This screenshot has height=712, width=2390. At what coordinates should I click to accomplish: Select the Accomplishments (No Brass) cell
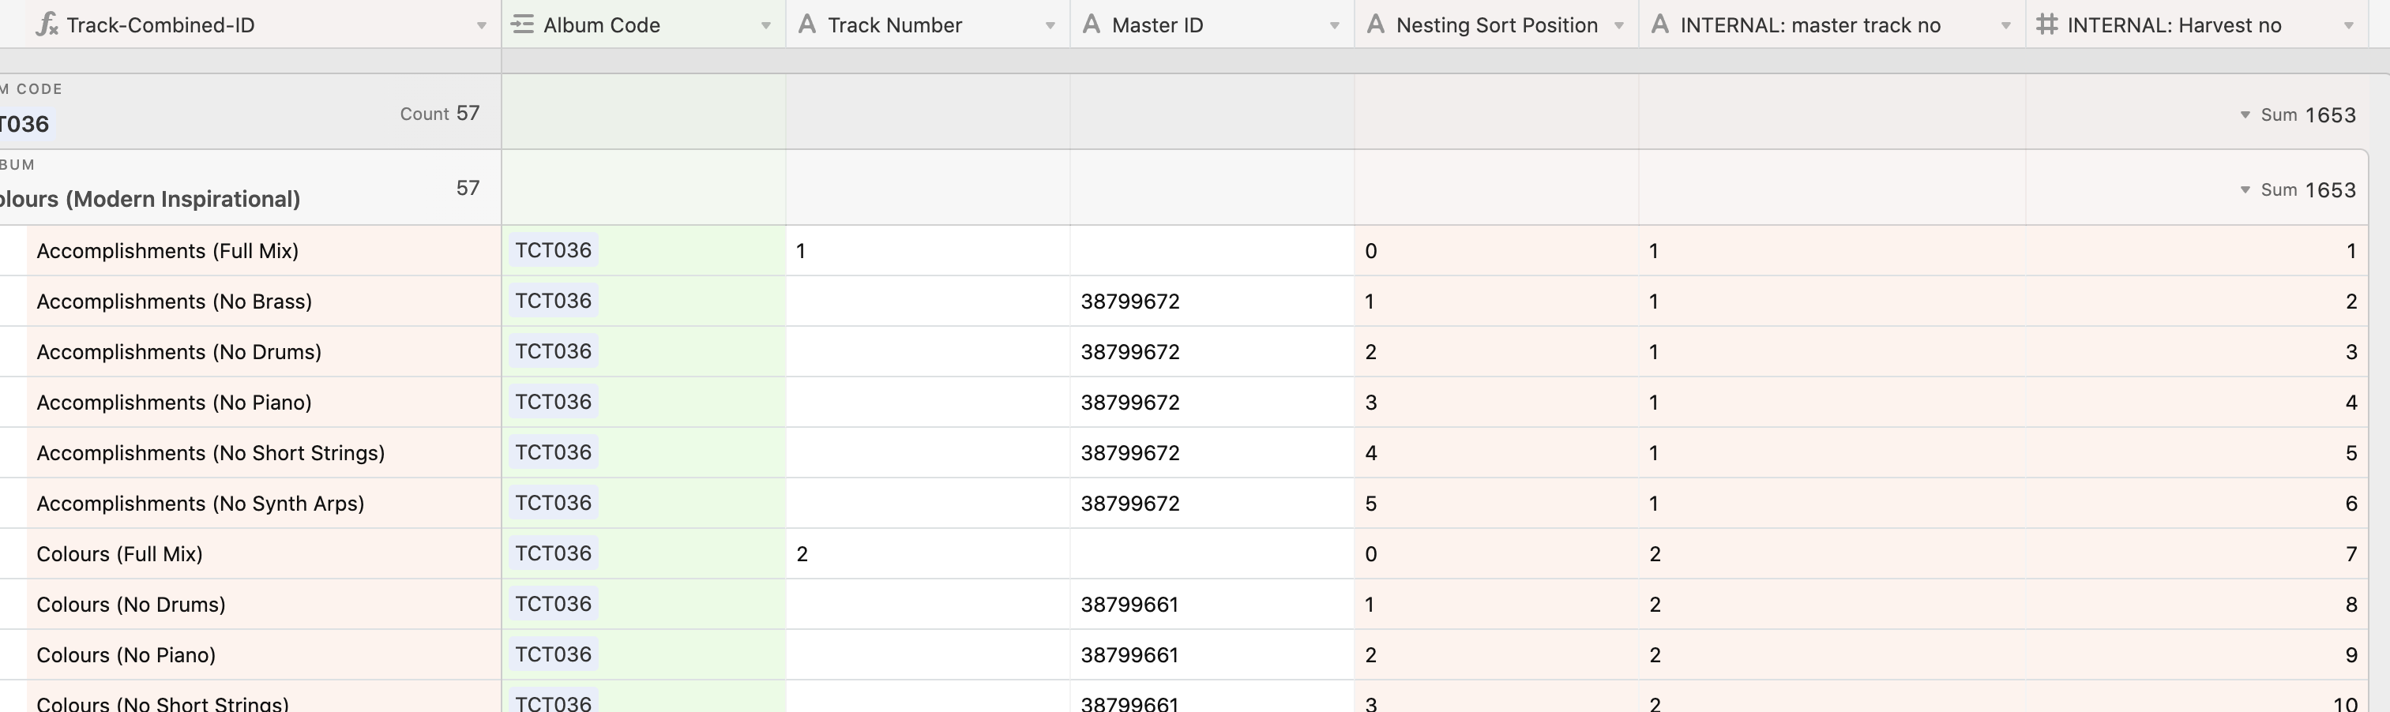tap(264, 302)
